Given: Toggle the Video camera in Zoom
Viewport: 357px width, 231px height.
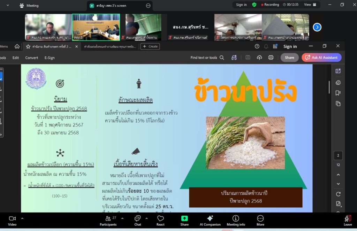Looking at the screenshot, I should tap(12, 220).
